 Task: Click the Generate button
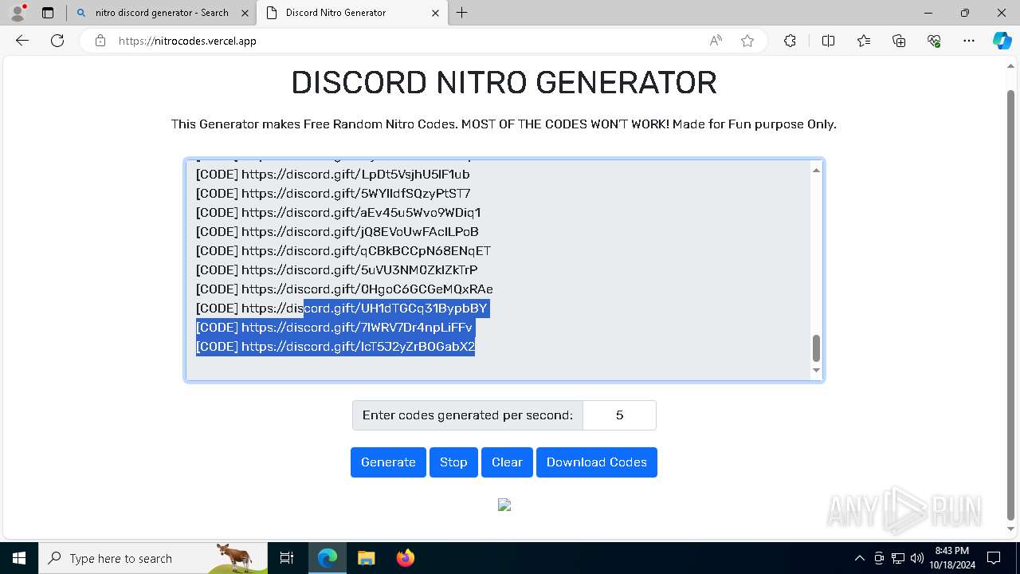(388, 462)
